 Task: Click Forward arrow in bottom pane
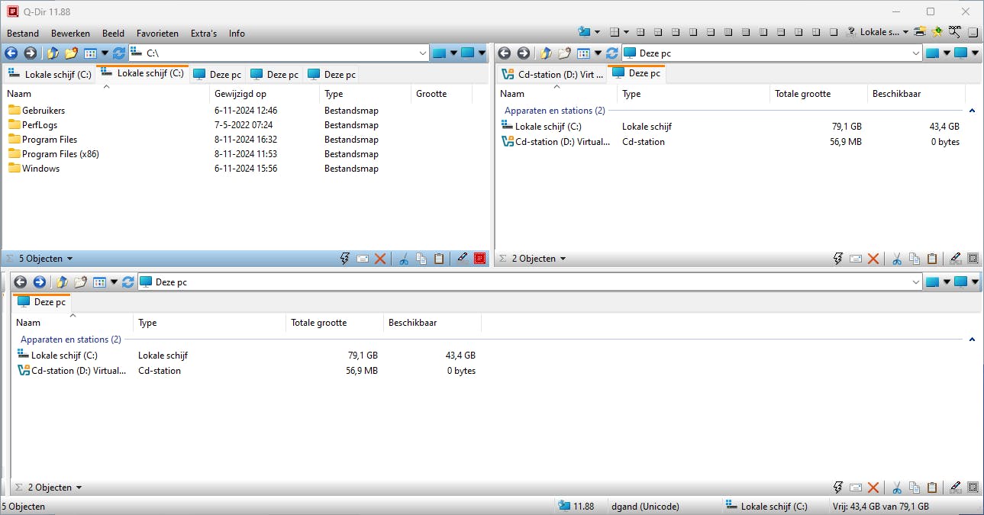[x=40, y=282]
